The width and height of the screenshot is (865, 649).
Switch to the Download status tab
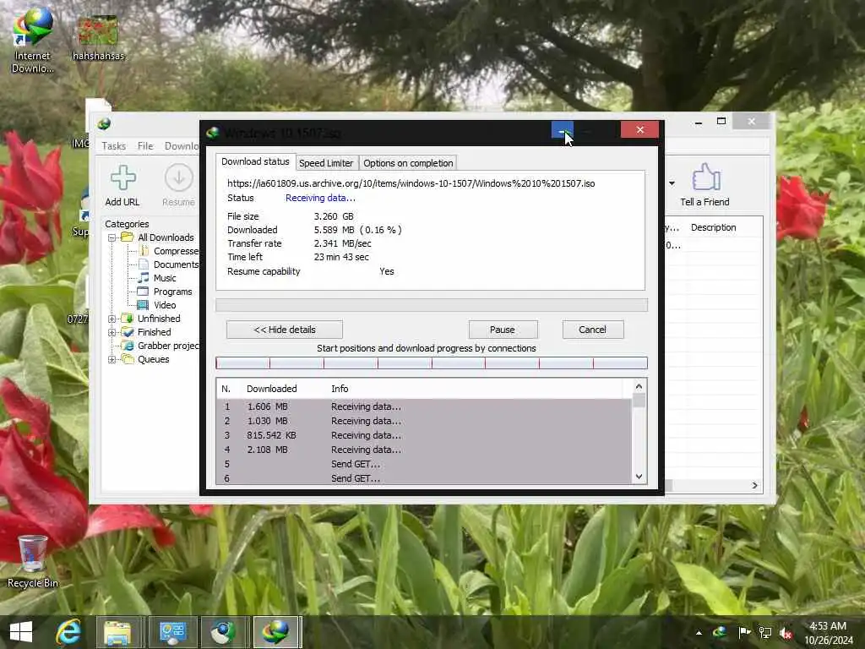click(255, 161)
